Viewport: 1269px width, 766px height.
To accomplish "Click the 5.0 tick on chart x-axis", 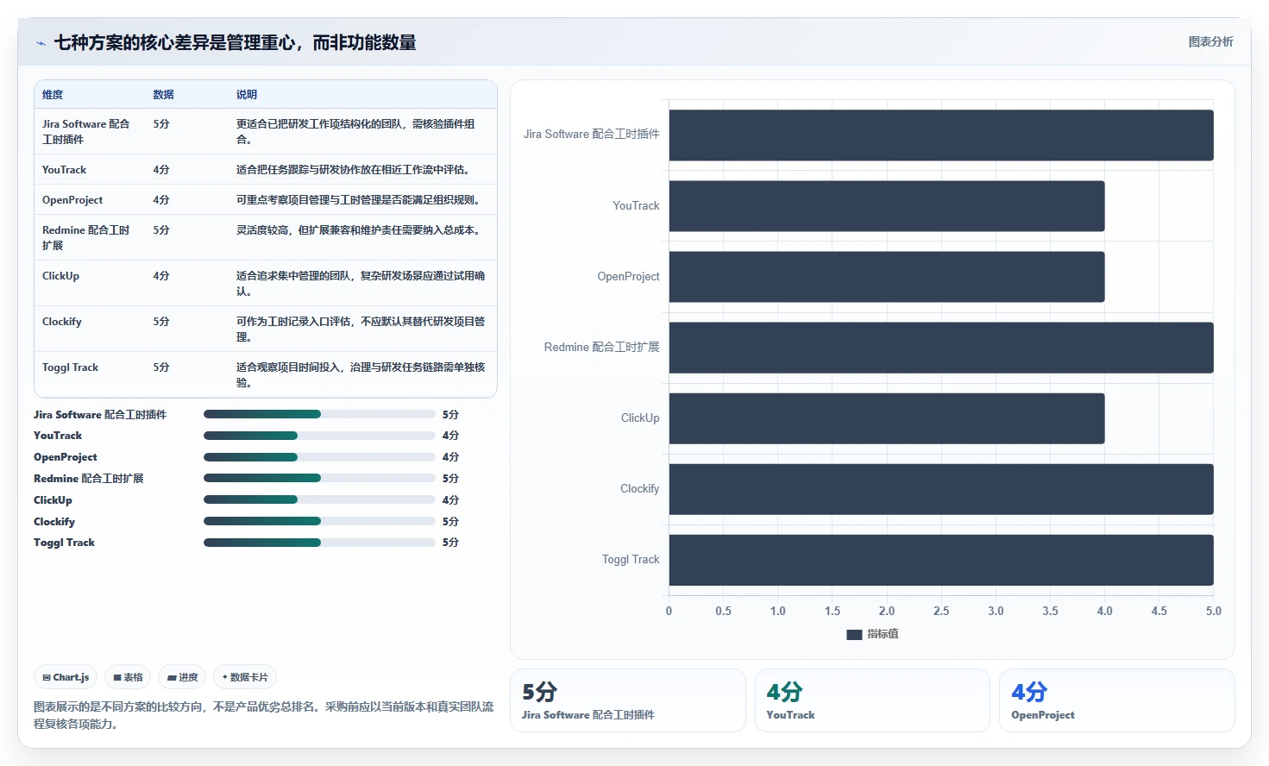I will point(1213,611).
